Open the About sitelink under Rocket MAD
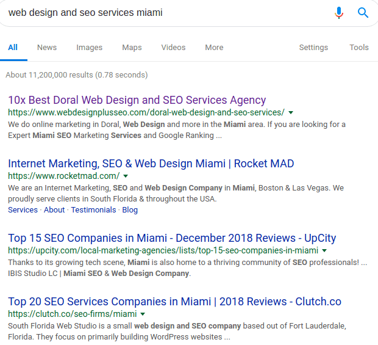The width and height of the screenshot is (378, 345). [54, 210]
